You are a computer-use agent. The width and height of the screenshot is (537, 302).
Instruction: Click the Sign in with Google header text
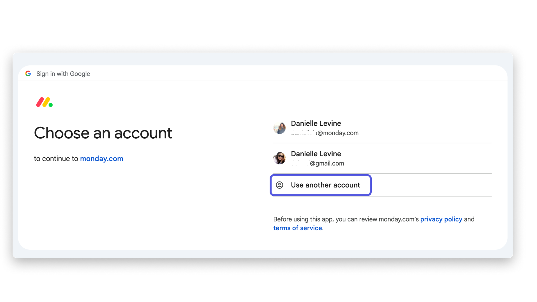coord(63,74)
